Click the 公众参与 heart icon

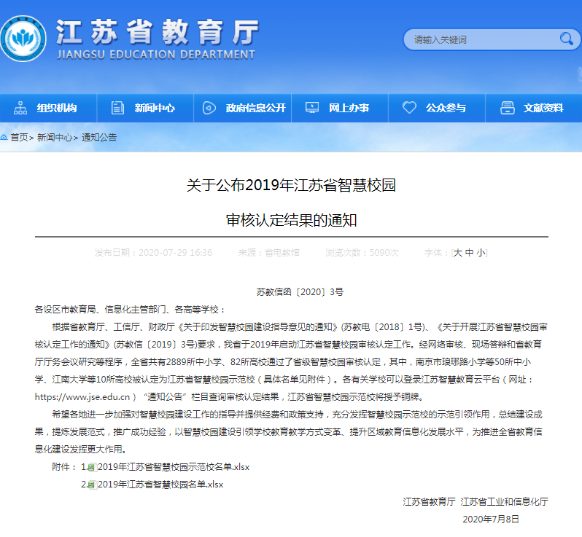click(409, 108)
